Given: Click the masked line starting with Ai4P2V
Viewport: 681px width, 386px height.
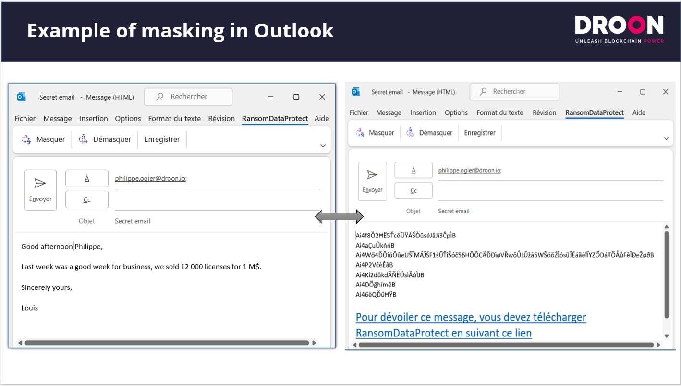Looking at the screenshot, I should click(374, 265).
